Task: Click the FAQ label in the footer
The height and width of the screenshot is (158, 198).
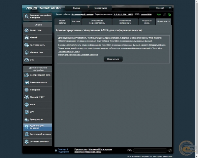Action: coord(129,150)
